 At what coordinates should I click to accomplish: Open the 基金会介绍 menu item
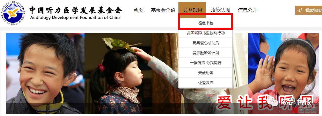click(163, 10)
